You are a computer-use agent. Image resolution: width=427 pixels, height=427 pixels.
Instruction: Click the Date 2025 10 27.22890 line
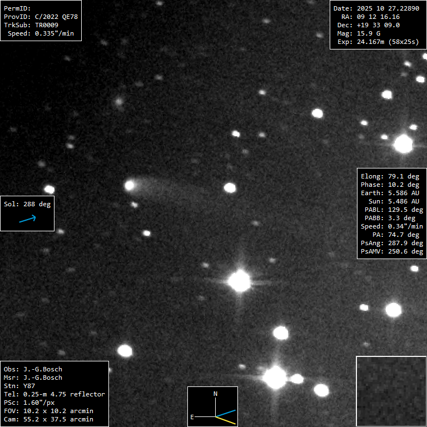pos(376,8)
